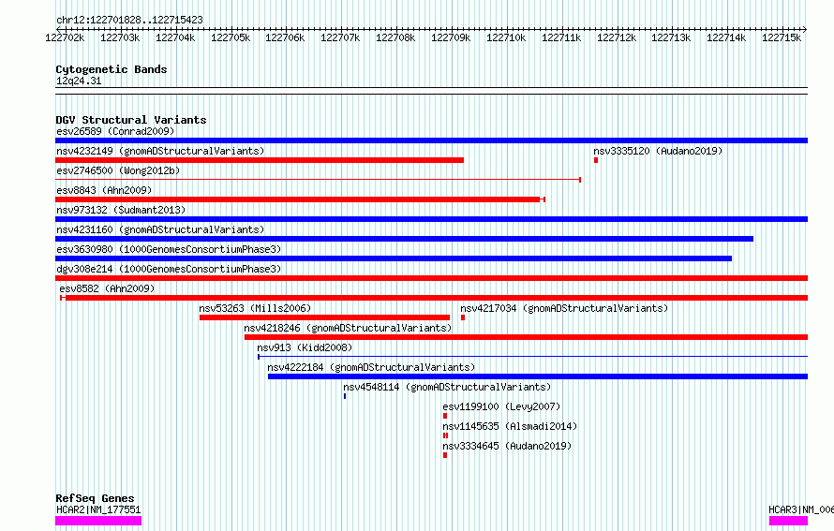Click dgv308e214 1000Genomes label
This screenshot has height=531, width=834.
(x=169, y=269)
